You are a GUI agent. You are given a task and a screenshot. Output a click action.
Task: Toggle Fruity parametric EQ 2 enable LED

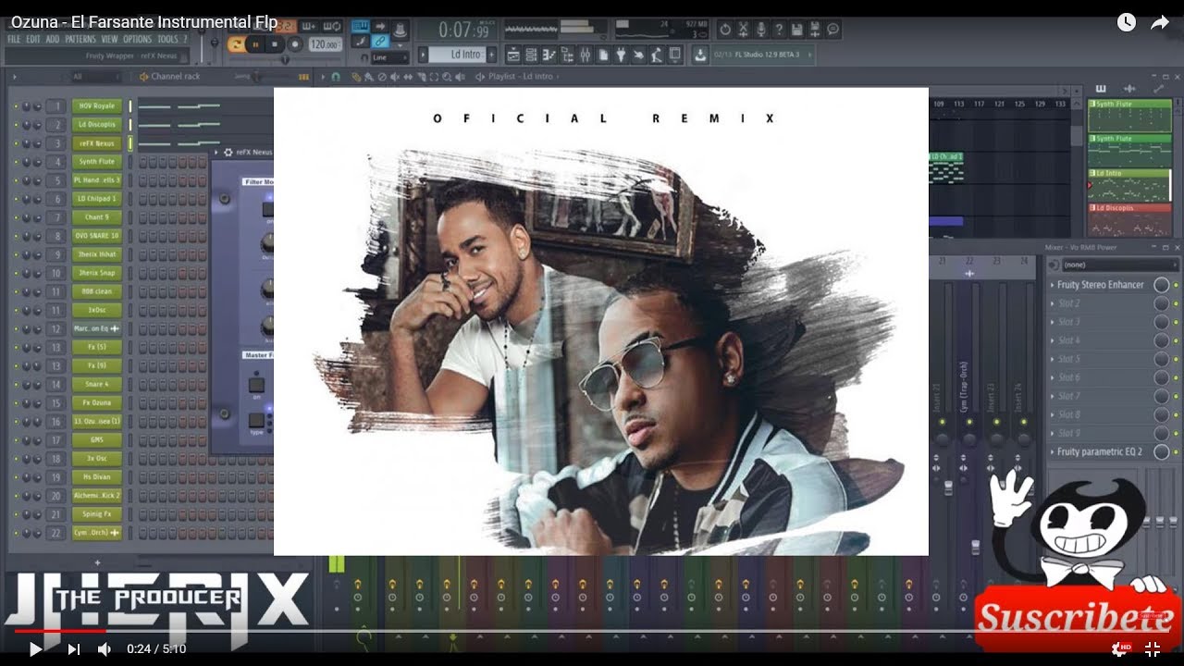pos(1176,451)
